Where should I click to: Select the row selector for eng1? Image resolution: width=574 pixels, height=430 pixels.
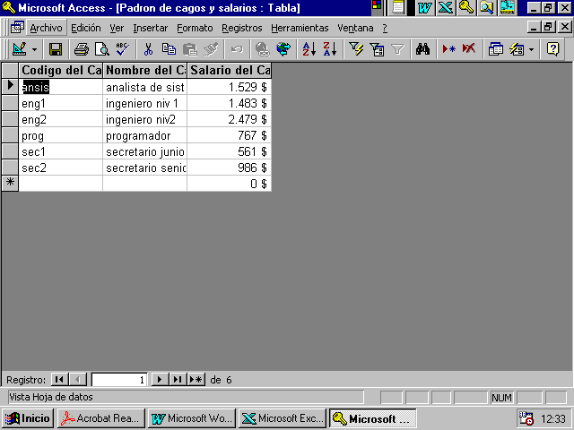10,103
